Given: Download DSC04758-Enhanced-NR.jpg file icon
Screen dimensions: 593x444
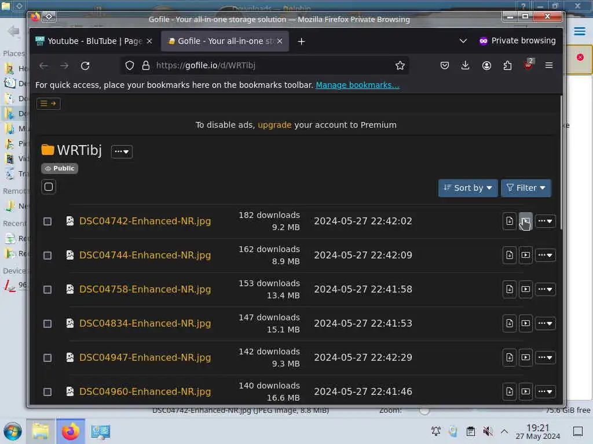Looking at the screenshot, I should (x=510, y=289).
